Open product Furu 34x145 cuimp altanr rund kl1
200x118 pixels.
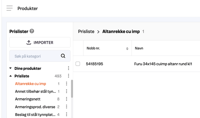point(163,64)
